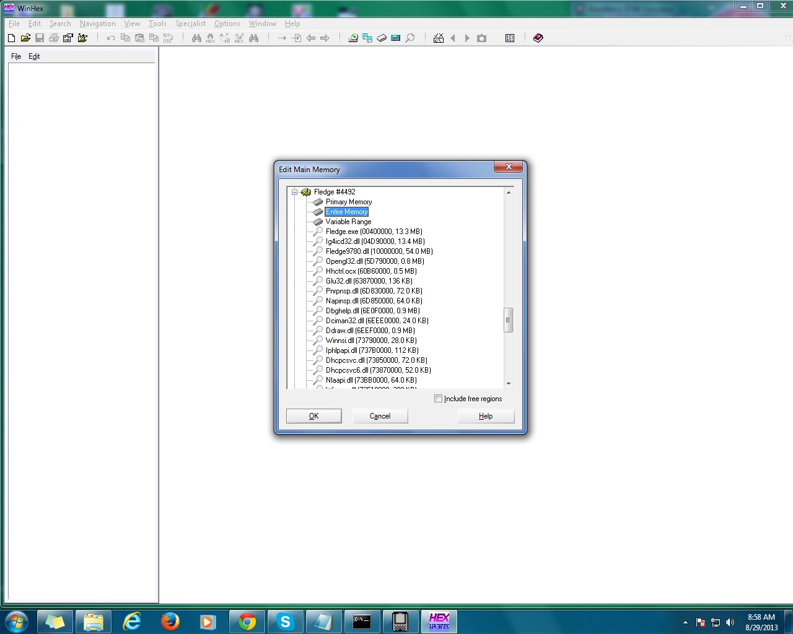Open the Search menu

coord(60,24)
